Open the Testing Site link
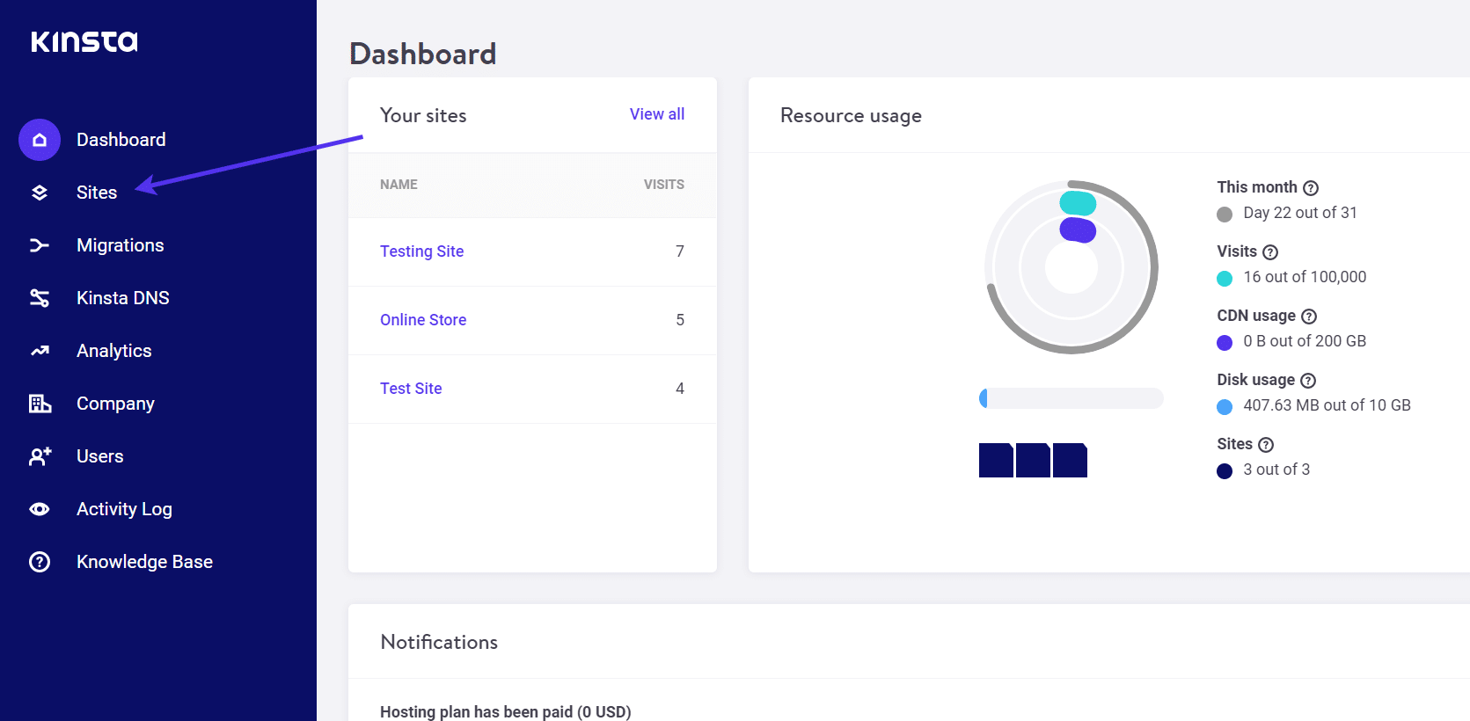The width and height of the screenshot is (1470, 721). tap(422, 251)
